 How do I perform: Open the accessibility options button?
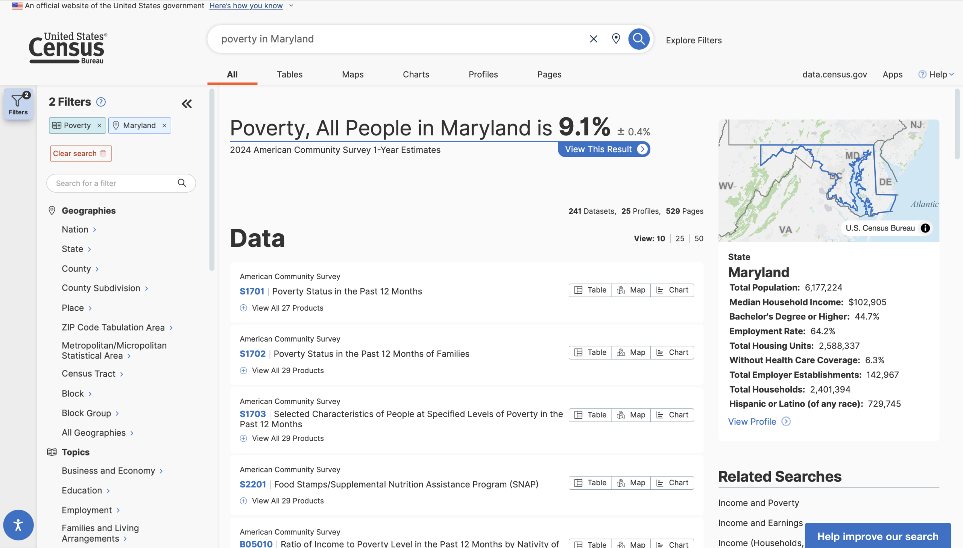pos(18,525)
